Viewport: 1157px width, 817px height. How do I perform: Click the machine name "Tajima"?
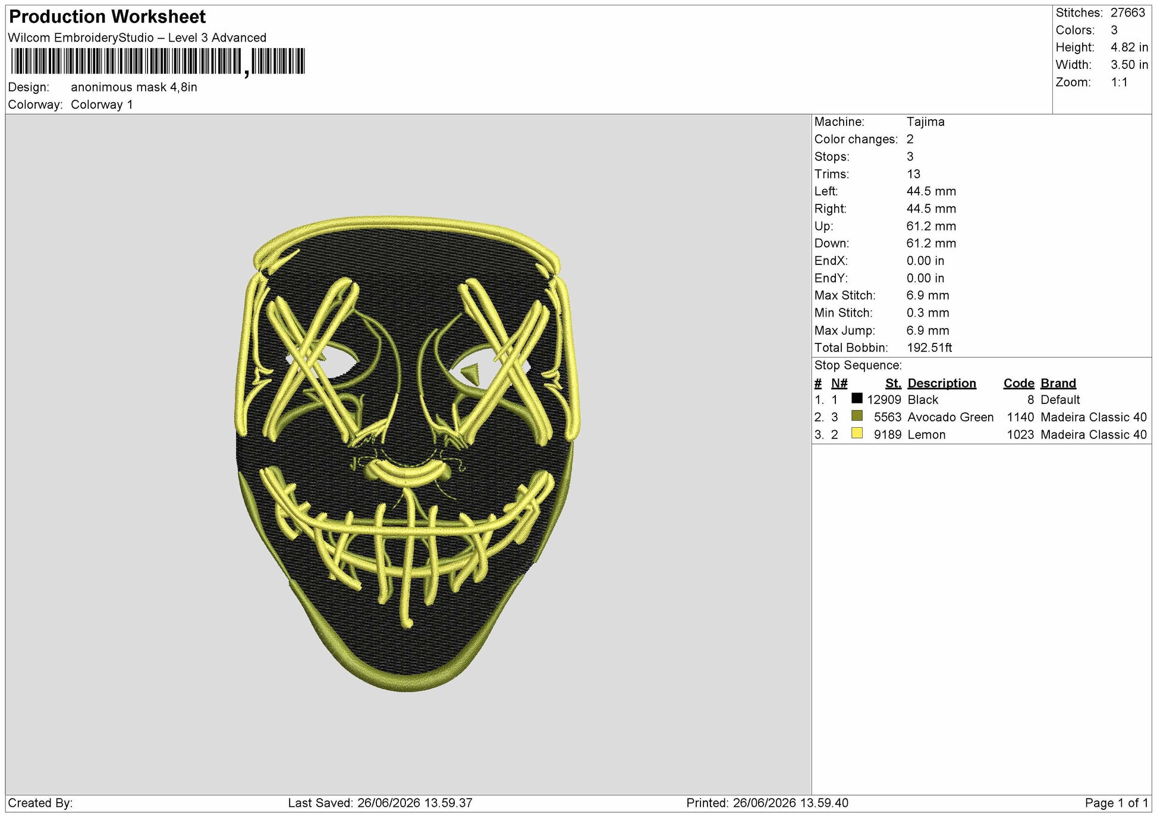point(925,122)
